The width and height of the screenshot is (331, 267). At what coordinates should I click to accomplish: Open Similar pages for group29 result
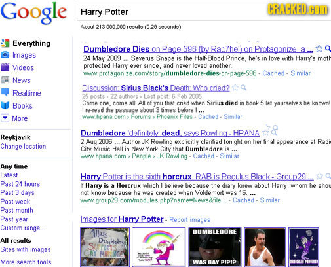pyautogui.click(x=269, y=200)
